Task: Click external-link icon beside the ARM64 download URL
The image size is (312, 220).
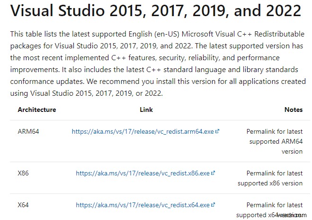Action: click(217, 131)
